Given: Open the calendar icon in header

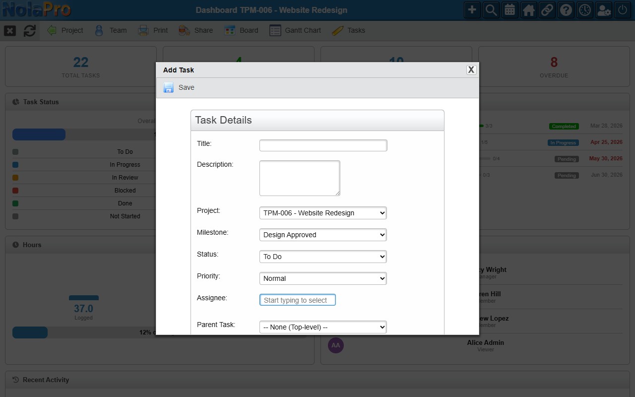Looking at the screenshot, I should (x=509, y=10).
